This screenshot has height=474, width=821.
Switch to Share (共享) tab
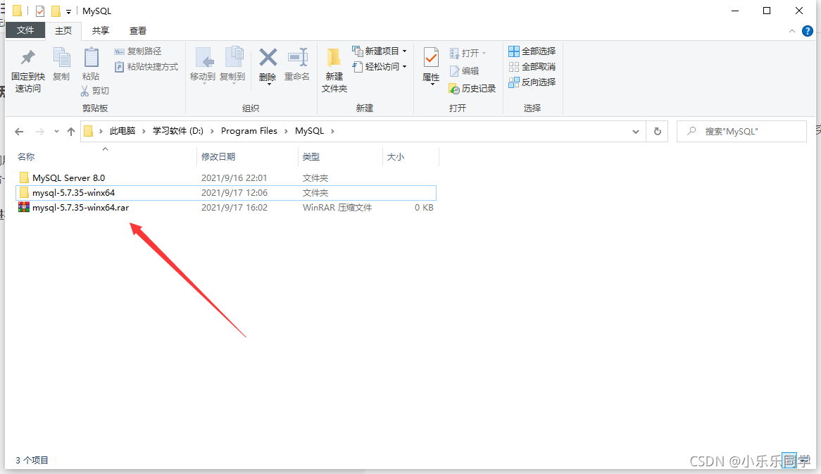tap(101, 31)
